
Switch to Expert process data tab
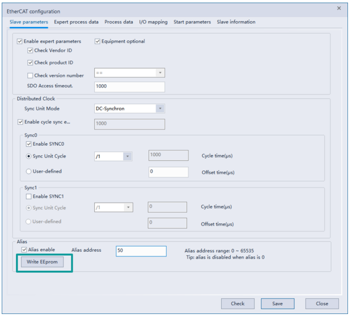(x=76, y=22)
